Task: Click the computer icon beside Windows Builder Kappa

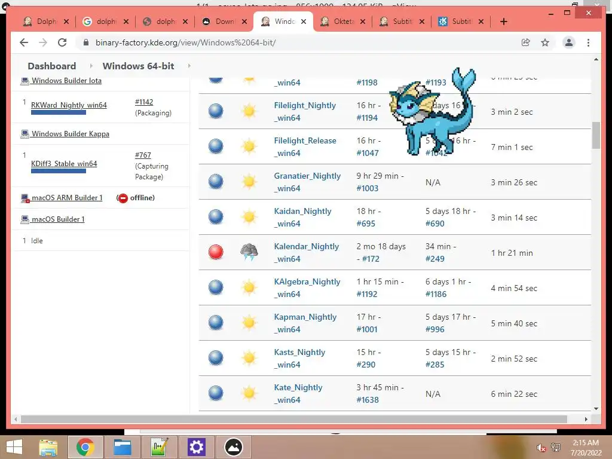Action: pos(25,134)
